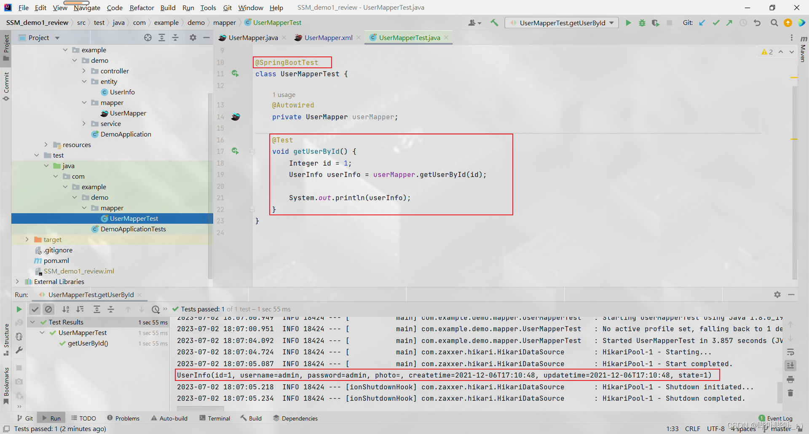This screenshot has height=434, width=809.
Task: Collapse all nodes in Project panel
Action: (175, 38)
